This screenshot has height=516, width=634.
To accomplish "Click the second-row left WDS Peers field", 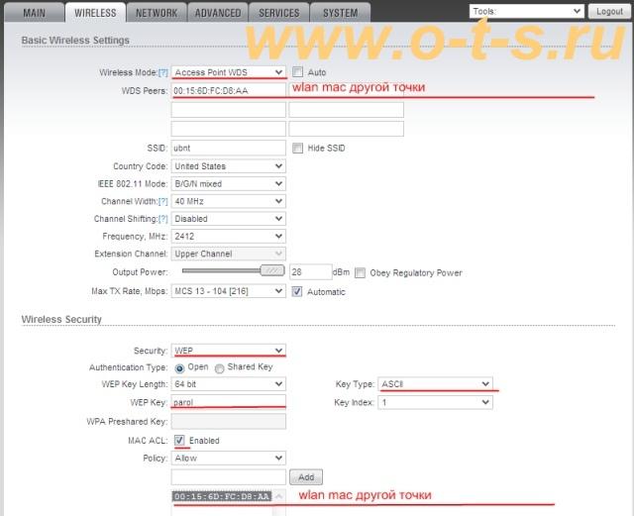I will coord(229,110).
